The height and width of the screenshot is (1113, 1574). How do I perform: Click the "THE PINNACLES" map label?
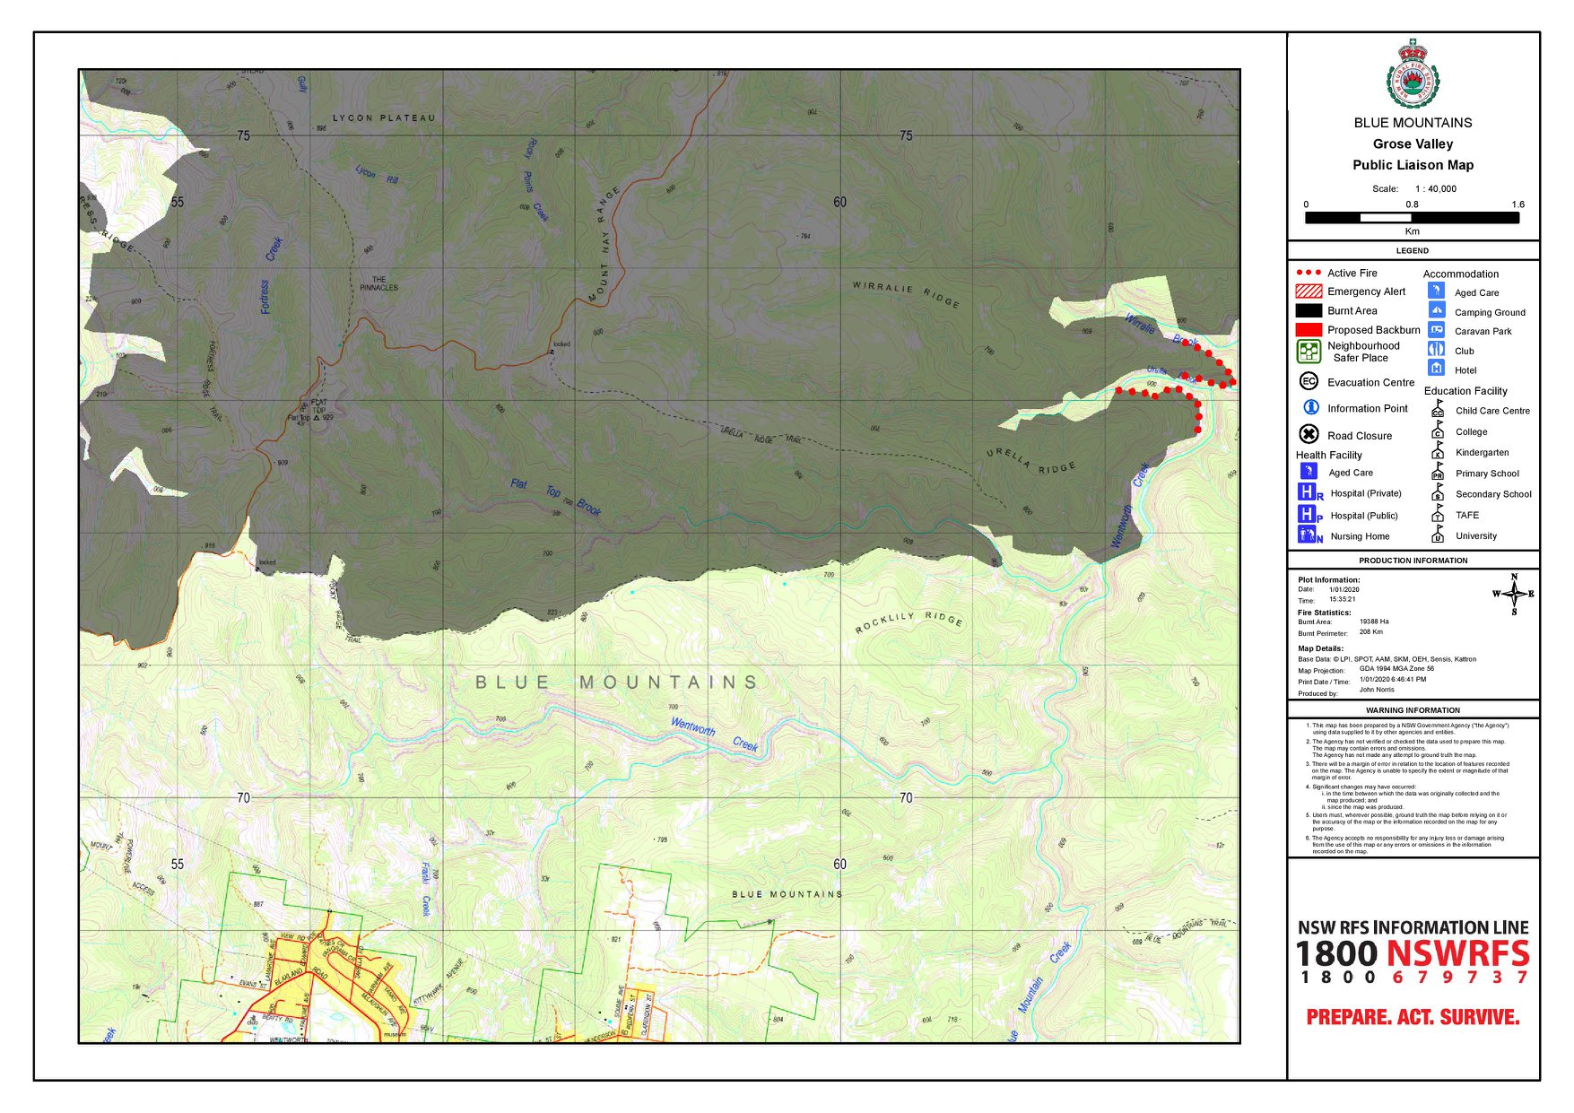click(379, 283)
